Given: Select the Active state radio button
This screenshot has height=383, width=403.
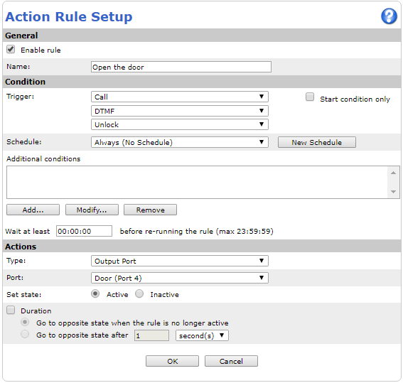Looking at the screenshot, I should click(95, 294).
